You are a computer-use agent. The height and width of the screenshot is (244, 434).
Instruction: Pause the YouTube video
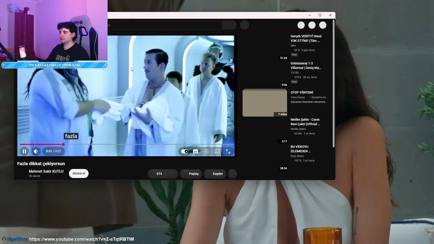point(24,151)
